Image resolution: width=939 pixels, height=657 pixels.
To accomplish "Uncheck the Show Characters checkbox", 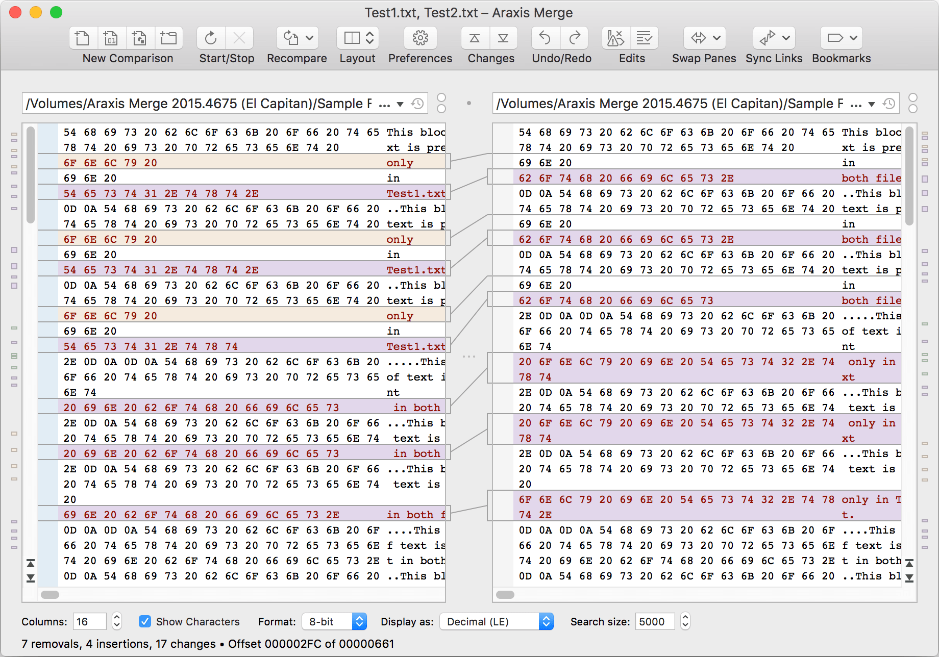I will coord(144,621).
